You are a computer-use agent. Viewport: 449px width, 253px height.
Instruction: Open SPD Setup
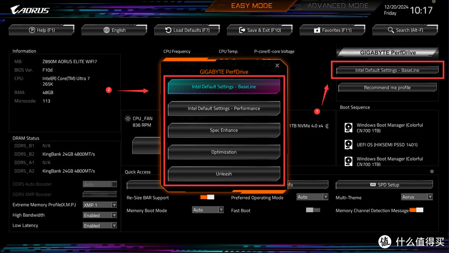[384, 185]
